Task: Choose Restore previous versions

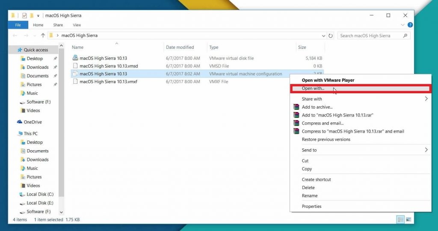Action: tap(326, 139)
